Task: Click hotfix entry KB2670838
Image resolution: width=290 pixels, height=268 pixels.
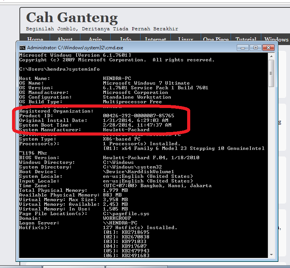Action: pos(135,237)
